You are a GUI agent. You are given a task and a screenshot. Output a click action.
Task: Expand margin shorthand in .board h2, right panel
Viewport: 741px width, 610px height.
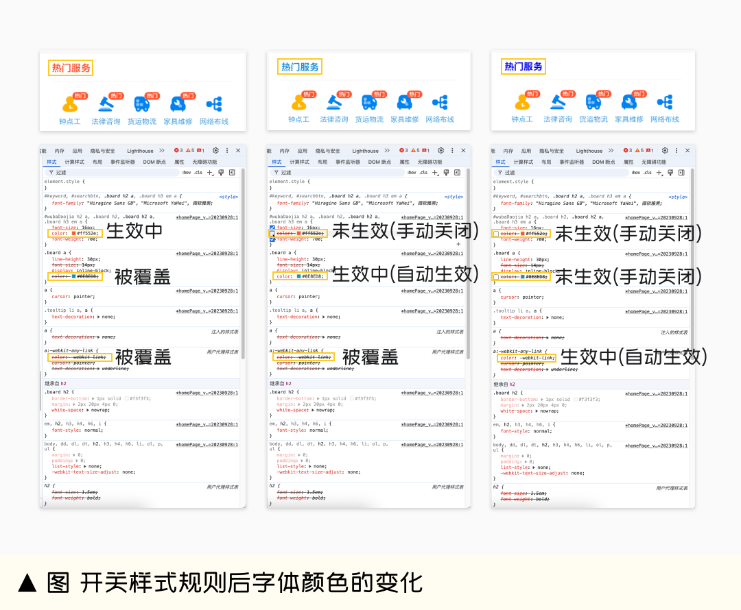pos(524,404)
